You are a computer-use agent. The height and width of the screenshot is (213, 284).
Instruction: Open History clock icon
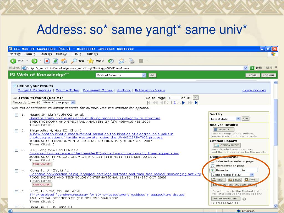(111, 61)
